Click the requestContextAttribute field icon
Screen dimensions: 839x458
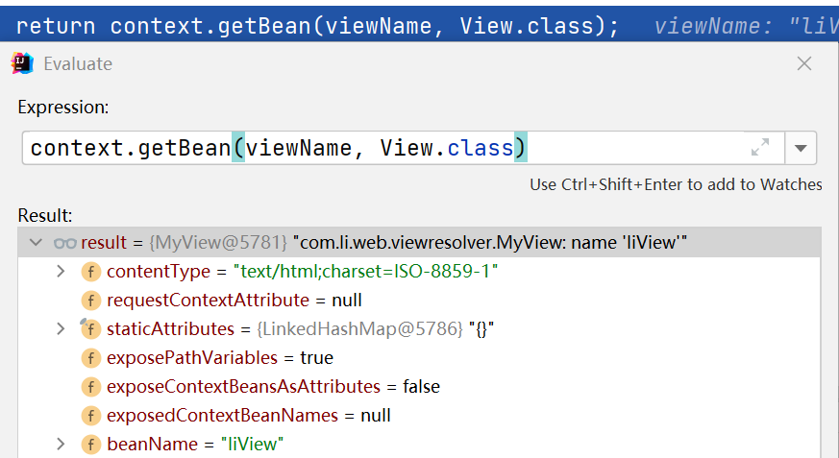point(91,301)
